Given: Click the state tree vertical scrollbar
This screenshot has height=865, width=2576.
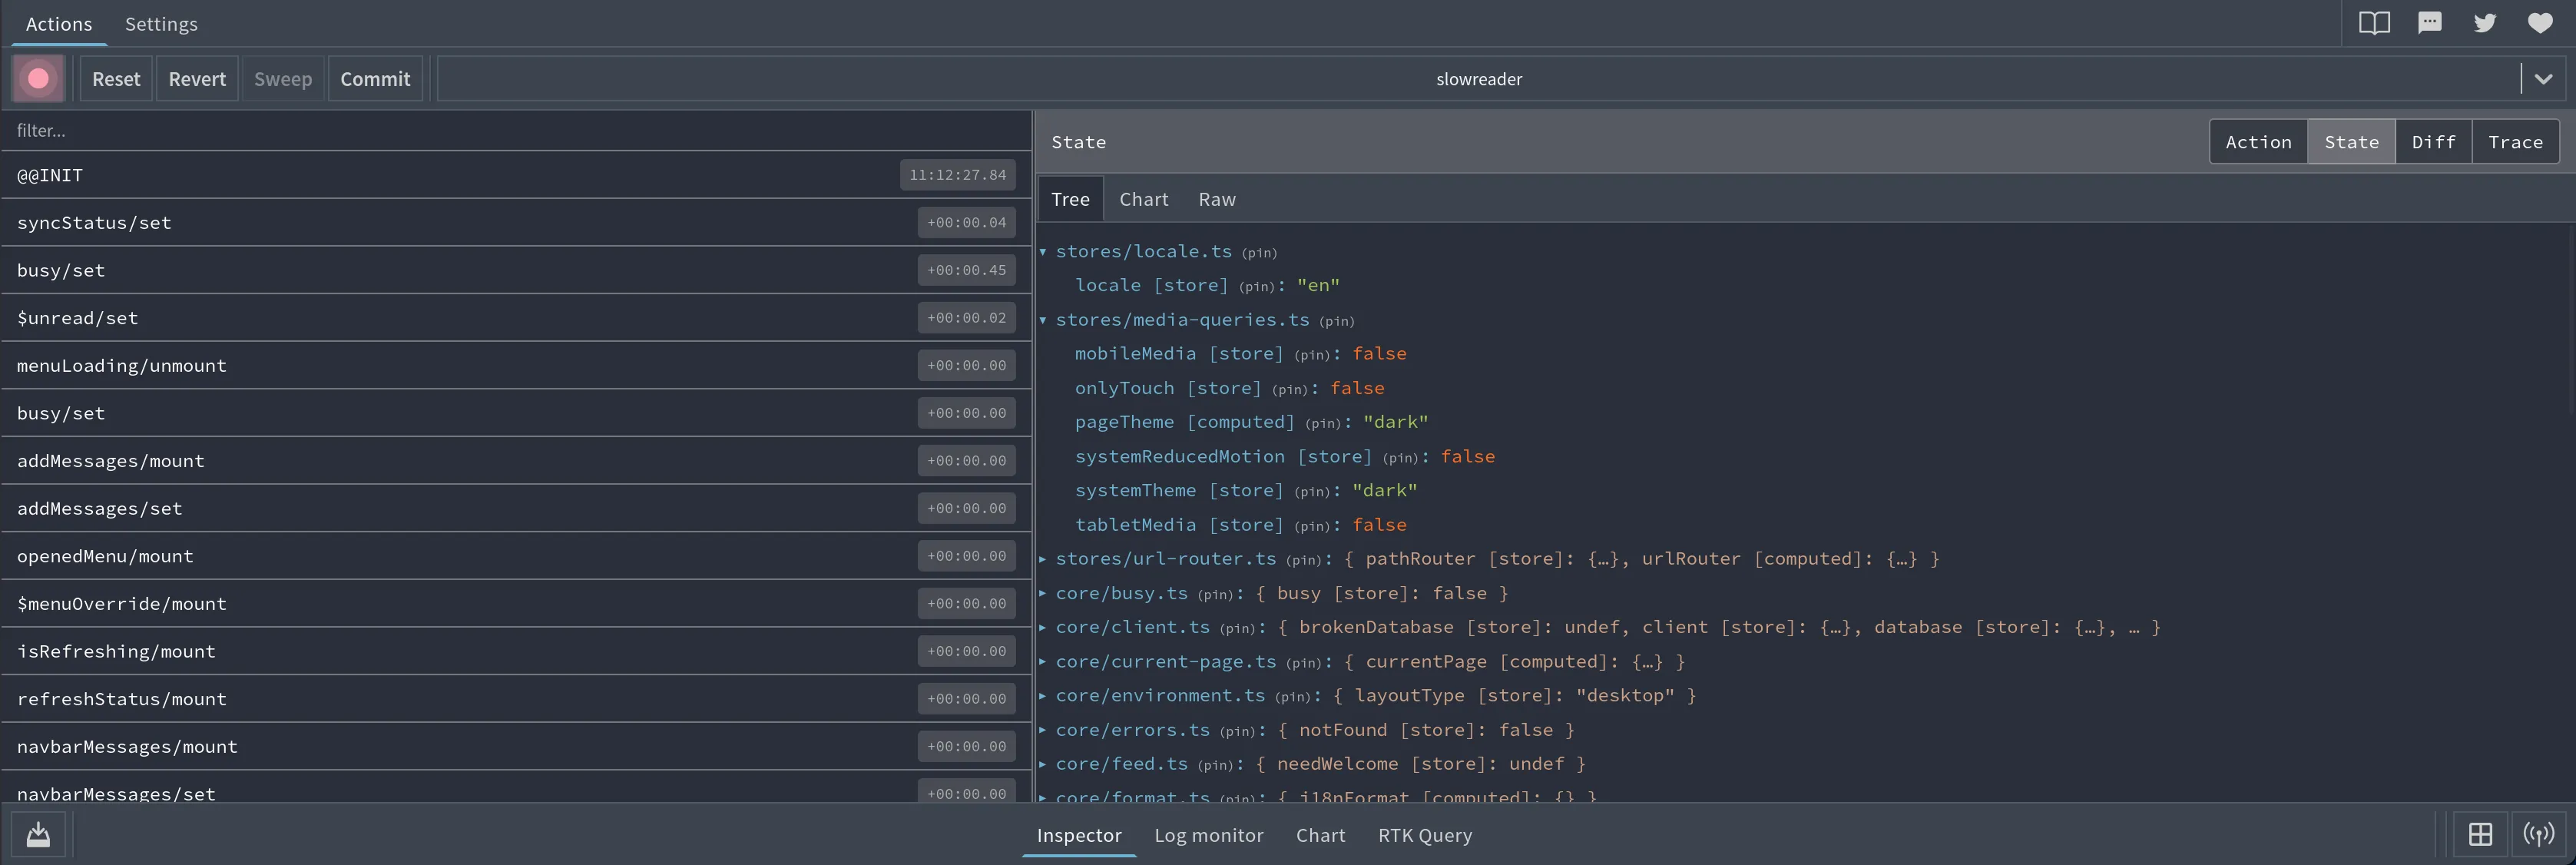Looking at the screenshot, I should coord(2571,318).
